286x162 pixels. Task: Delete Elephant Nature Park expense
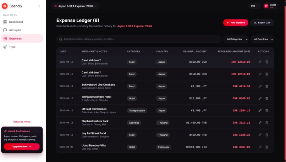(x=267, y=123)
